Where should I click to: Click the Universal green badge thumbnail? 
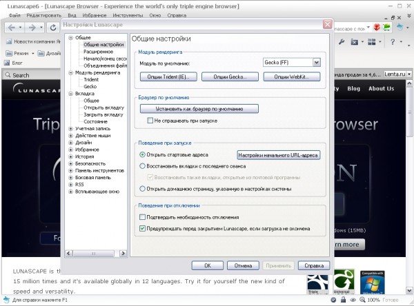click(344, 282)
